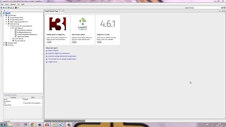
Task: Click the Event Booker project icon
Action: click(x=6, y=15)
